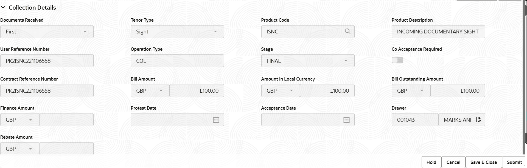View Drawer party details via document icon
Viewport: 527px width, 168px height.
[x=478, y=119]
